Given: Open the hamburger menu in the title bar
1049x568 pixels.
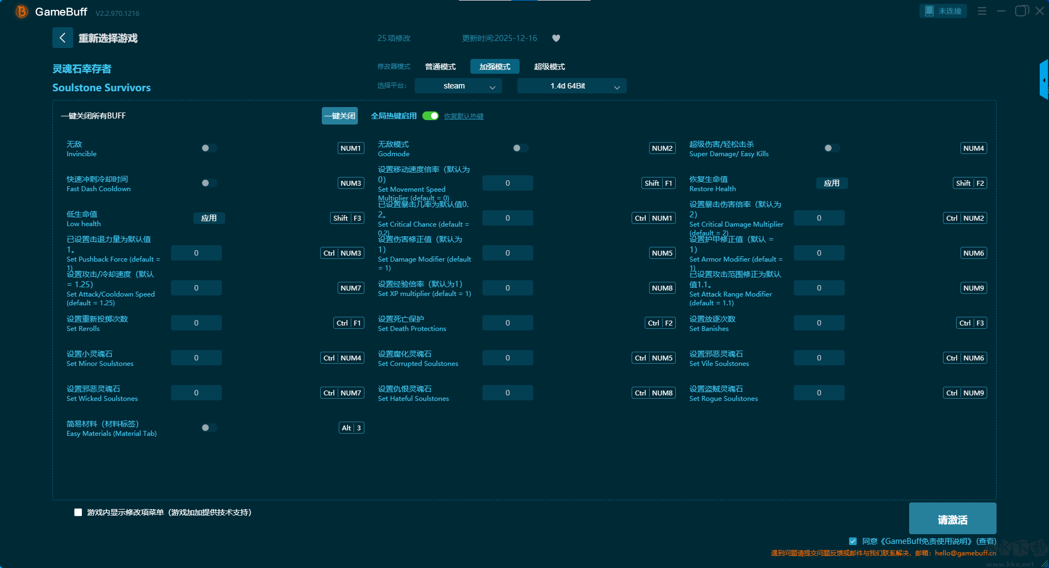Looking at the screenshot, I should pos(982,11).
